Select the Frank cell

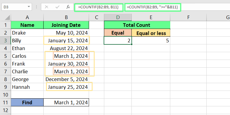[27, 64]
